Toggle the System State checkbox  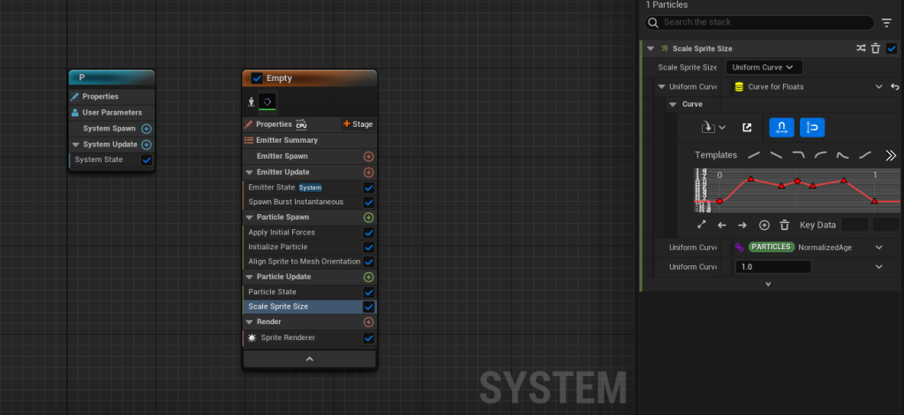pos(147,160)
